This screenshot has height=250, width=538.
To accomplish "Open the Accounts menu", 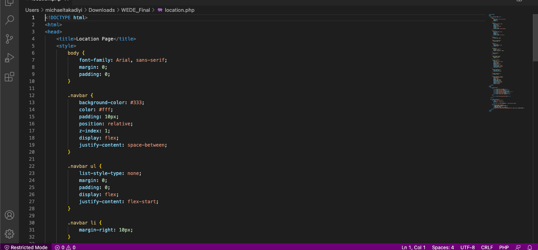I will [x=9, y=215].
